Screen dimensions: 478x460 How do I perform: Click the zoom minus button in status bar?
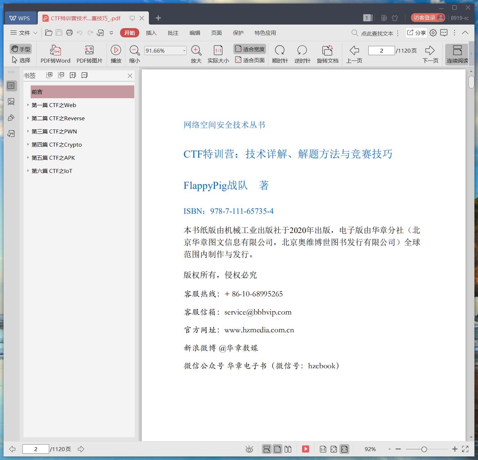pyautogui.click(x=398, y=449)
